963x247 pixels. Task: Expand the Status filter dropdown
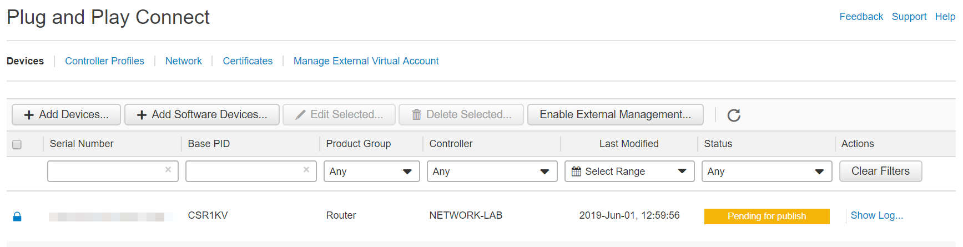point(767,172)
